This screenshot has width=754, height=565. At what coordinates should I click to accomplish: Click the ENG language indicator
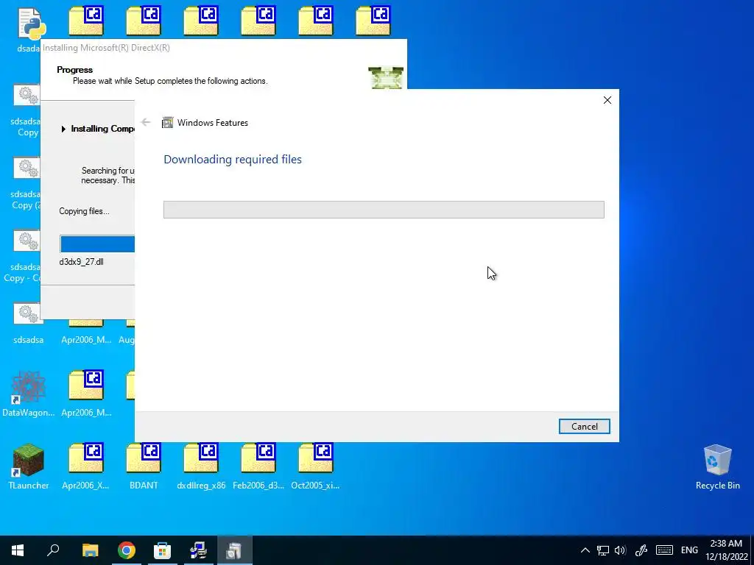689,550
